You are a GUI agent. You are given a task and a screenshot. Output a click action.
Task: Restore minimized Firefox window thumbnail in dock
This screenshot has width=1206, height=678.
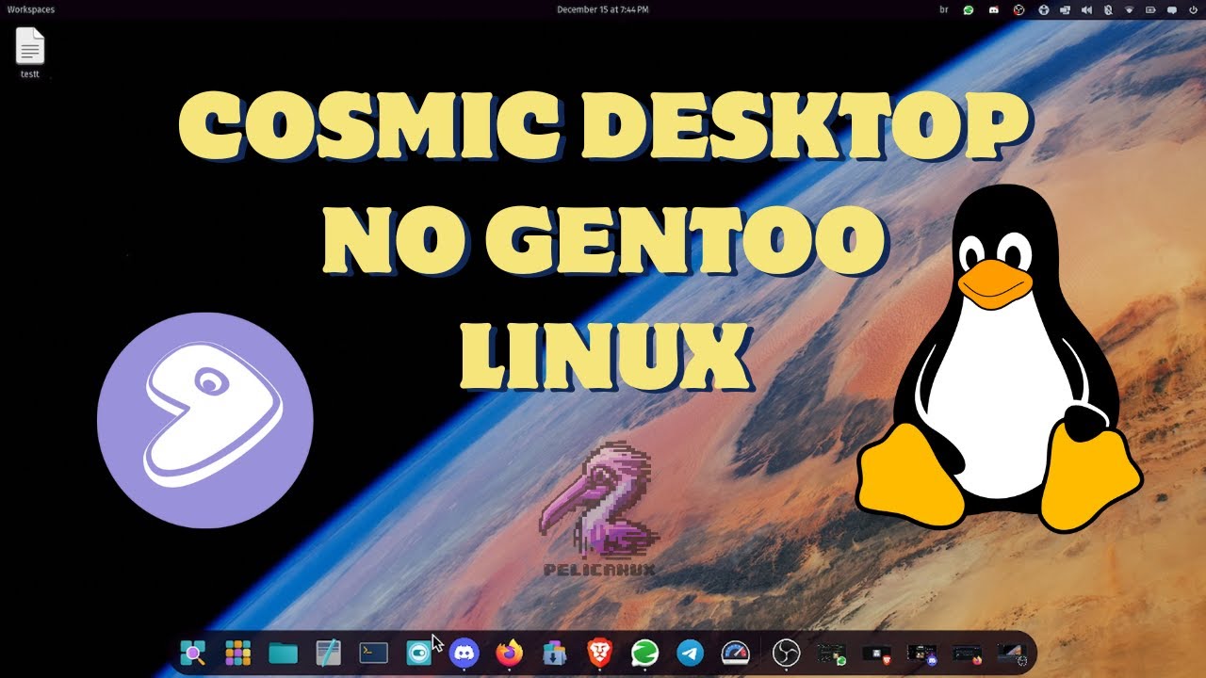pos(967,652)
